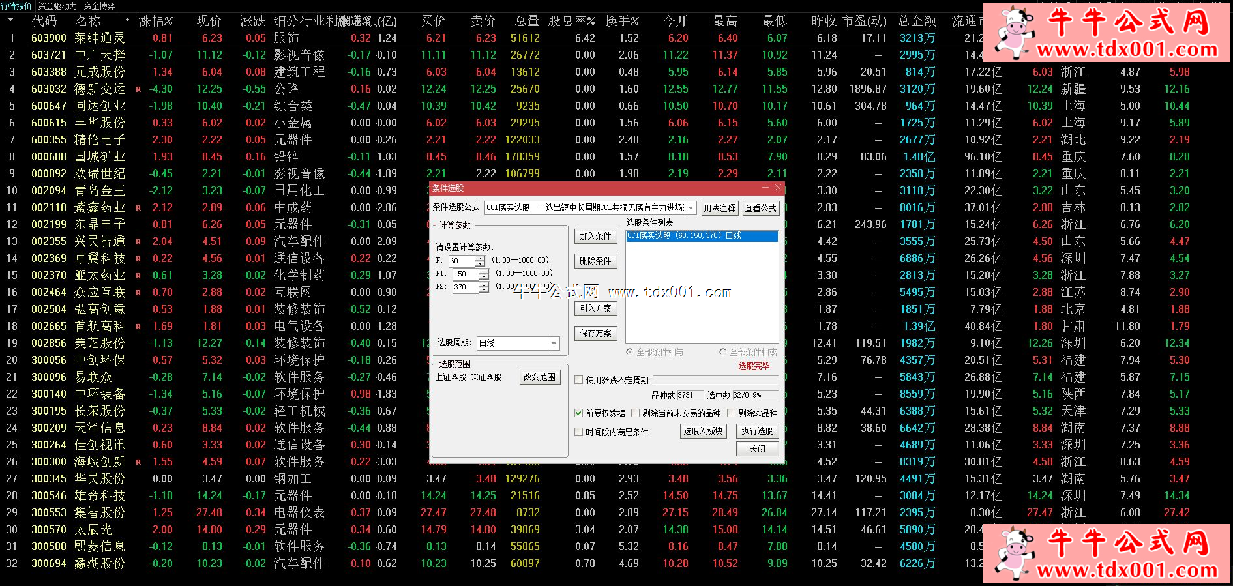Image resolution: width=1233 pixels, height=586 pixels.
Task: Click the 保存方案 button
Action: [596, 333]
